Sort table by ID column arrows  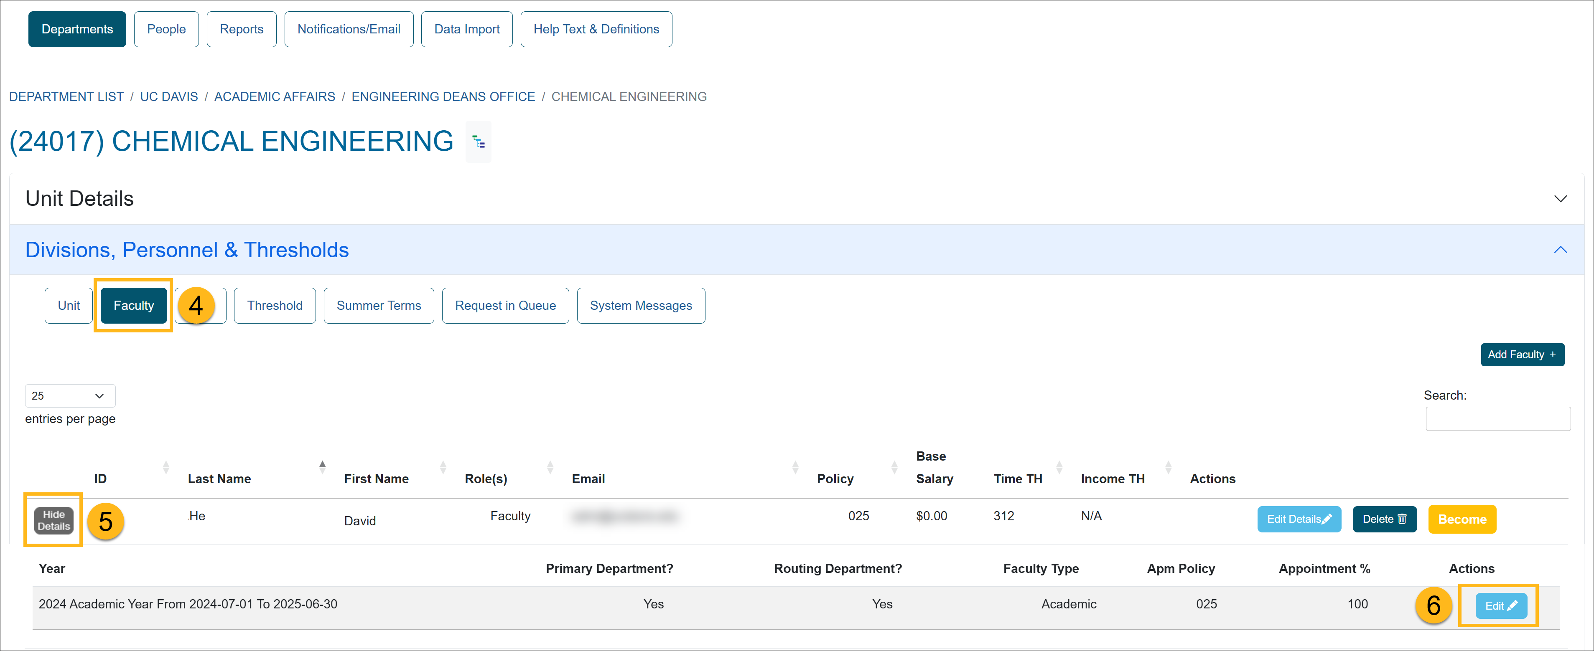tap(166, 467)
